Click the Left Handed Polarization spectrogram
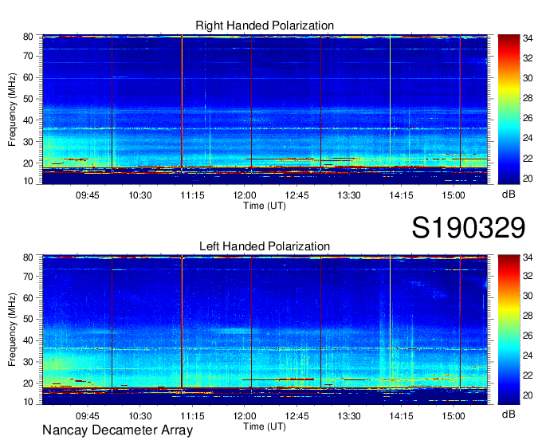 coord(265,330)
